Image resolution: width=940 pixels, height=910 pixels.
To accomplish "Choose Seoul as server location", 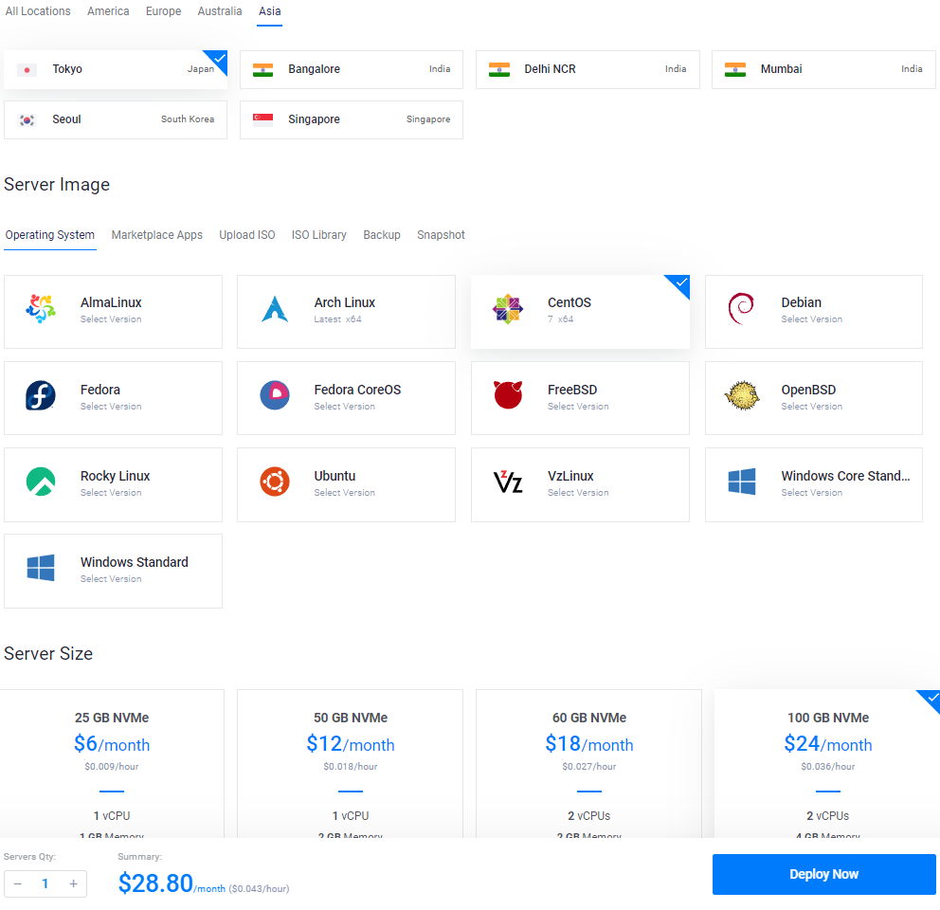I will click(115, 120).
